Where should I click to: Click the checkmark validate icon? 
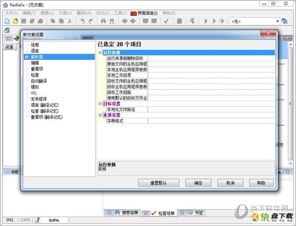(x=166, y=21)
